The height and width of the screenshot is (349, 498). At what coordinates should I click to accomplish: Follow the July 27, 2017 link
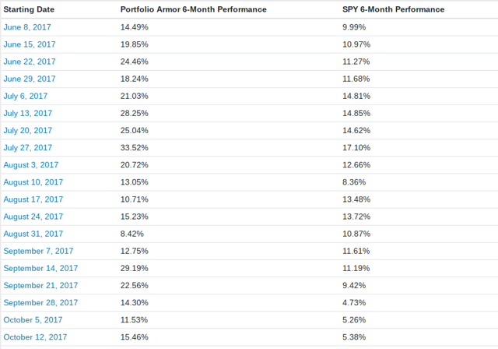(28, 147)
